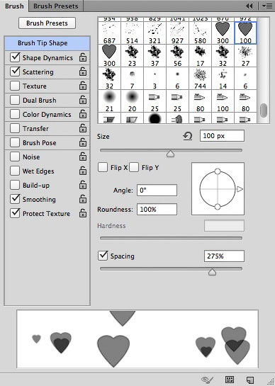Toggle lock icon for Wet Edges

83,171
